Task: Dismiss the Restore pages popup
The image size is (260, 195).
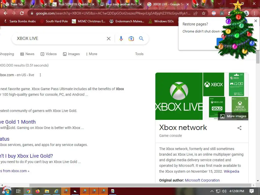Action: (x=255, y=21)
